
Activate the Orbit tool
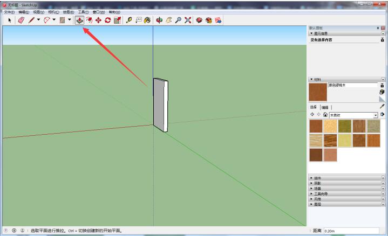[x=160, y=20]
